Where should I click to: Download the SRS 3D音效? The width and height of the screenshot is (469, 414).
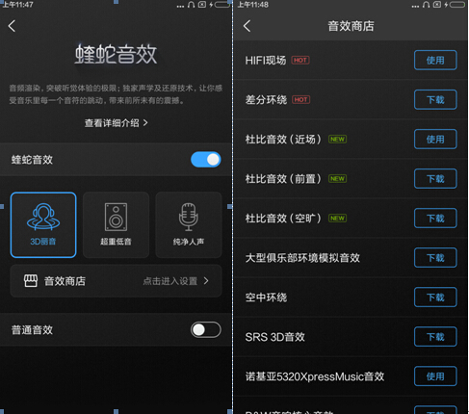click(435, 337)
